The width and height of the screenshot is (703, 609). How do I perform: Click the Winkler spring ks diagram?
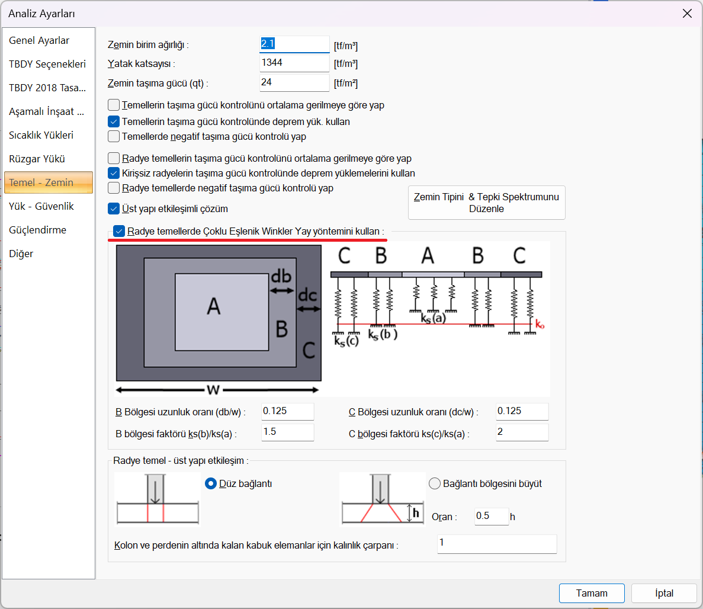(436, 296)
